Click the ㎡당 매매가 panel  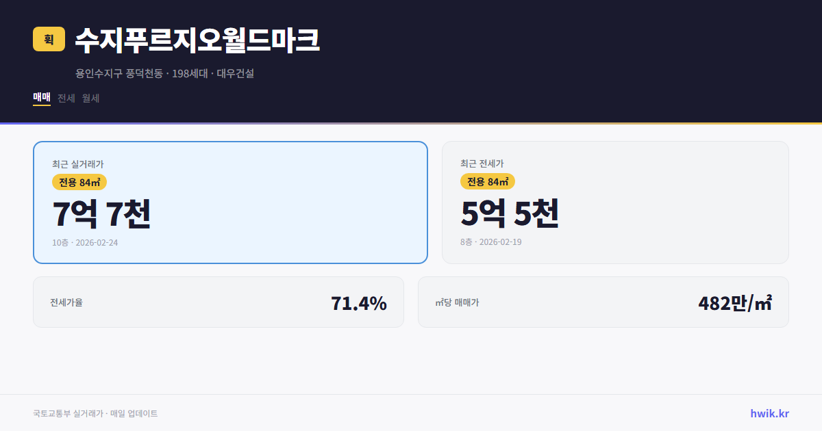pos(603,302)
